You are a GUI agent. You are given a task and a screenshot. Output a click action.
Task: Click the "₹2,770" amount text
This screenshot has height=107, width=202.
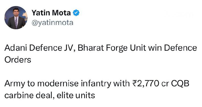(x=142, y=84)
